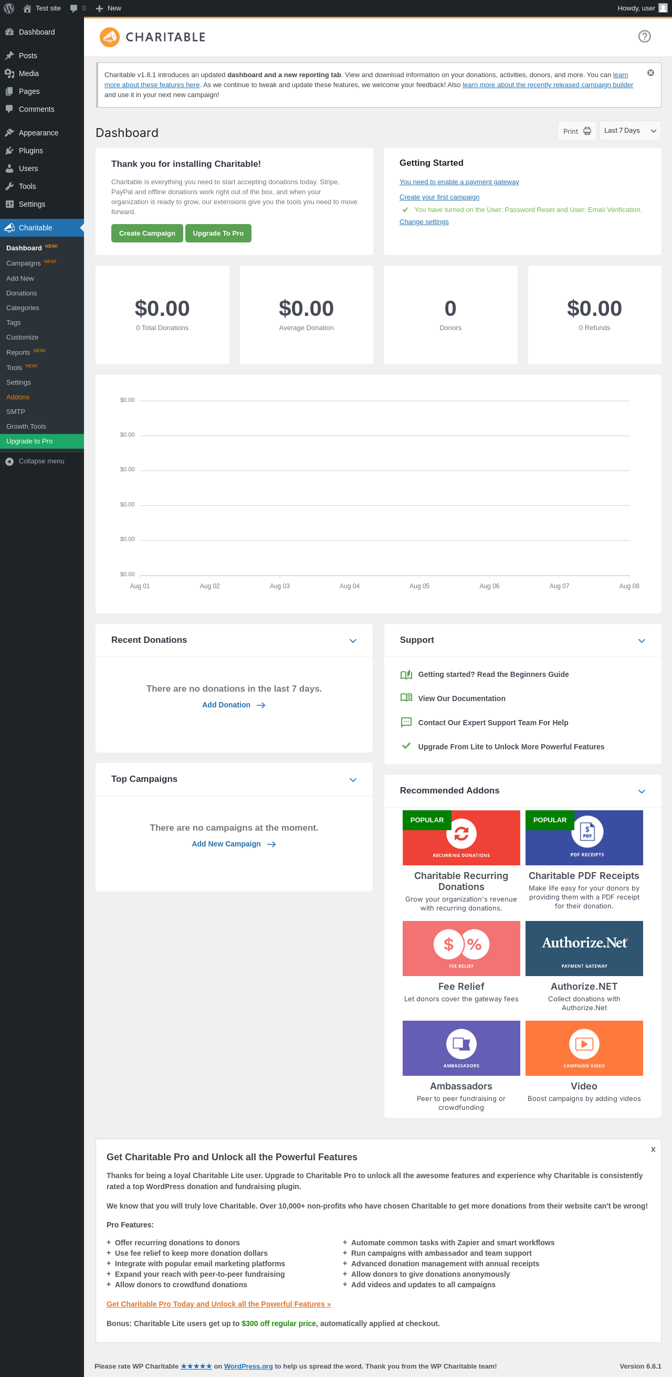Screen dimensions: 672x1377
Task: Click Upgrade From Lite to Unlock link
Action: click(511, 747)
